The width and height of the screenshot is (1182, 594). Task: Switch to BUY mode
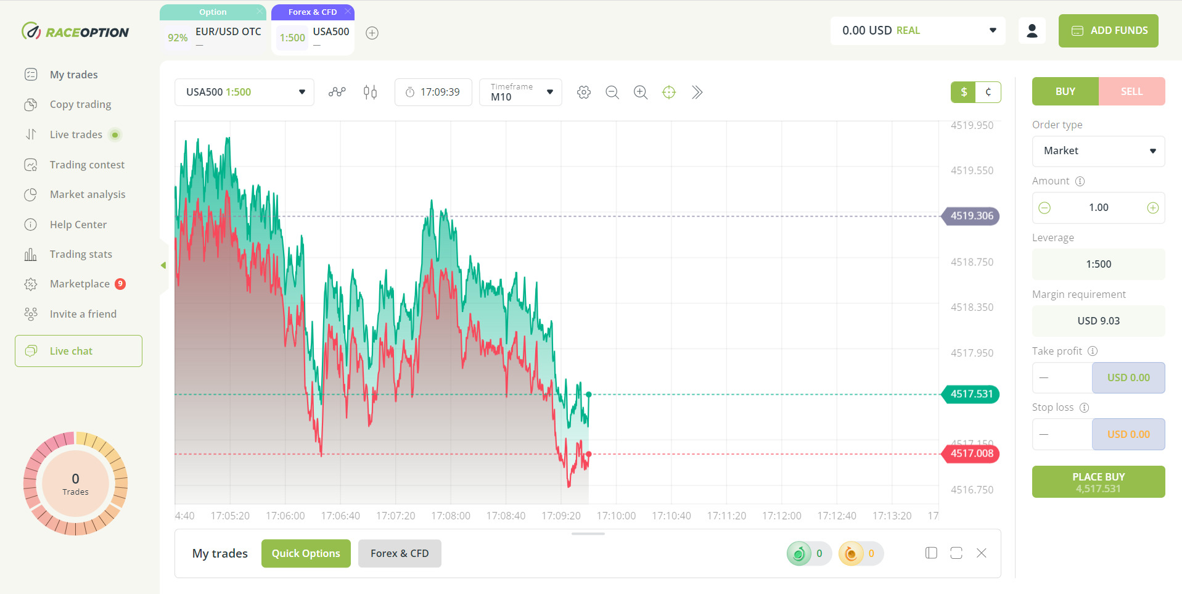pos(1065,91)
